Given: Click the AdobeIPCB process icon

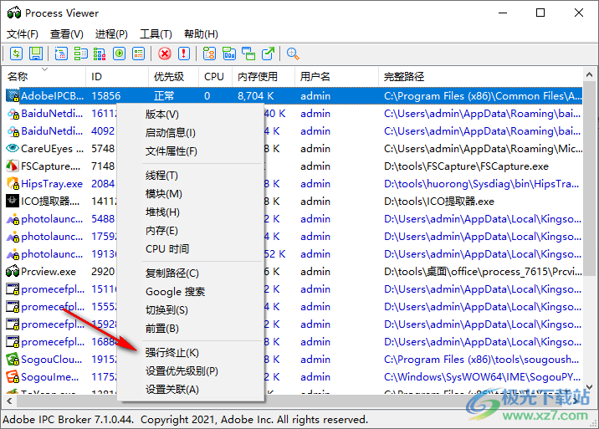Looking at the screenshot, I should coord(13,96).
